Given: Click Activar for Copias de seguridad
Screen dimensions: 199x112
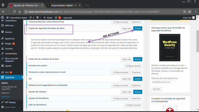Looking at the screenshot, I should (x=138, y=28).
